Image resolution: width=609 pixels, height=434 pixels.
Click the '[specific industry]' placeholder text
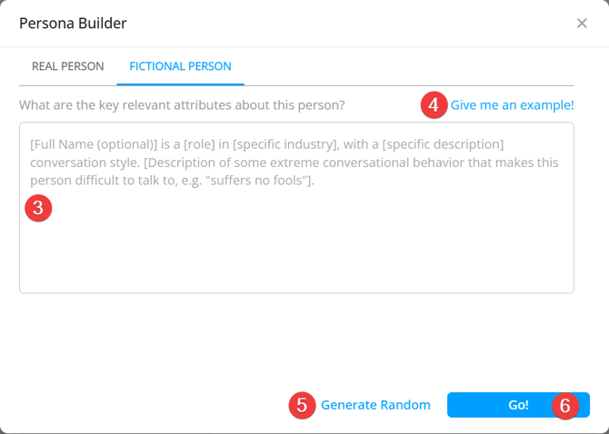(287, 144)
